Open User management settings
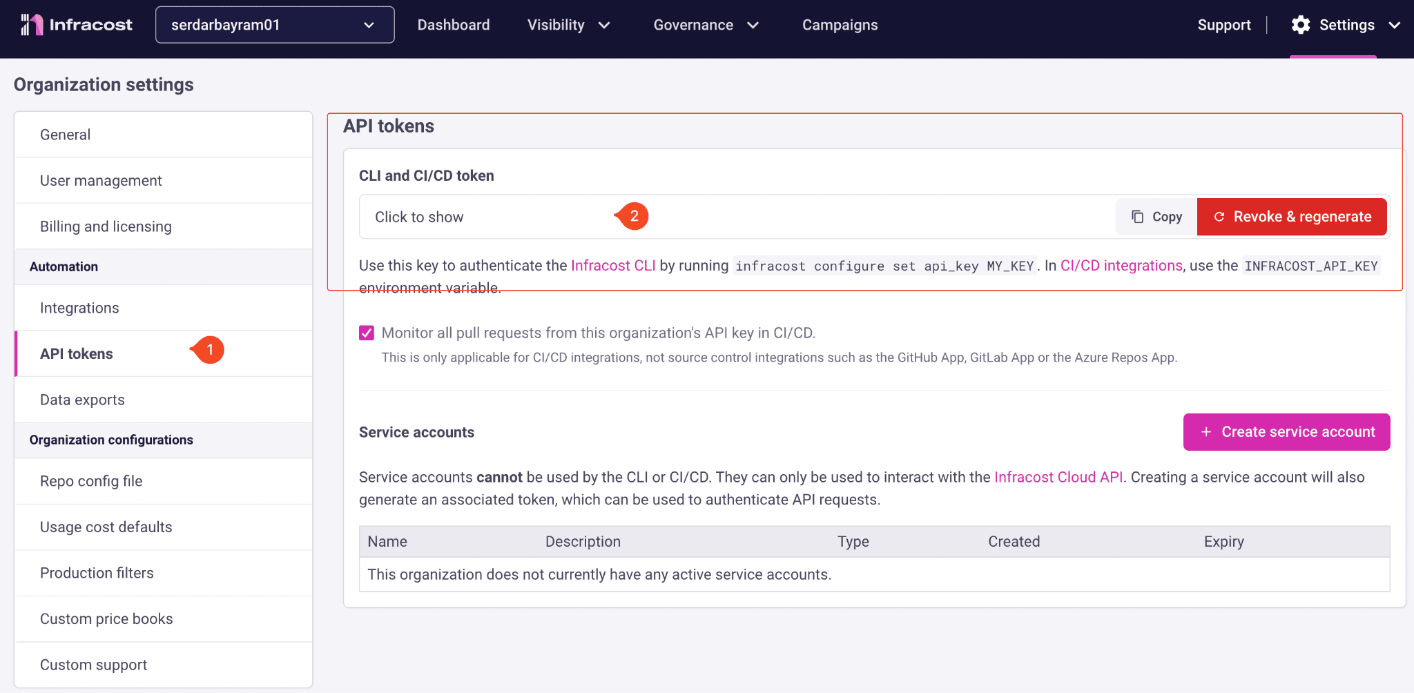 tap(164, 180)
